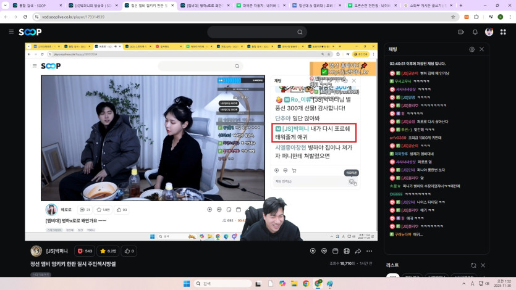
Task: Open the SOOP hamburger menu
Action: (11, 32)
